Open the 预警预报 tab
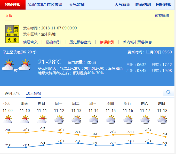Image resolution: width=176 pixels, height=154 pixels. [13, 5]
